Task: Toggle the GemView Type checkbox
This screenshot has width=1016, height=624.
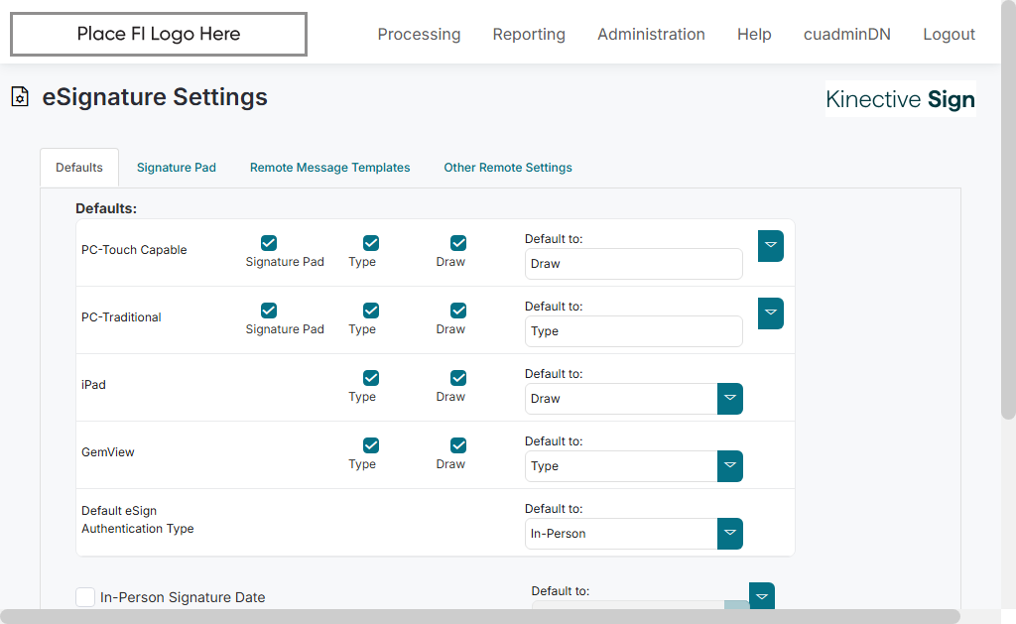Action: pos(371,445)
